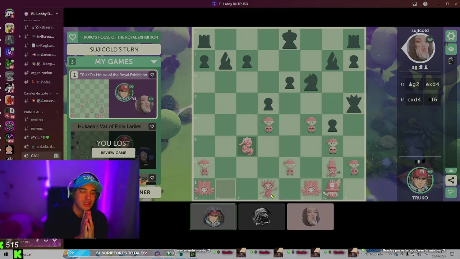Favorite the TRUKO's House exhibition heart header

tap(73, 37)
